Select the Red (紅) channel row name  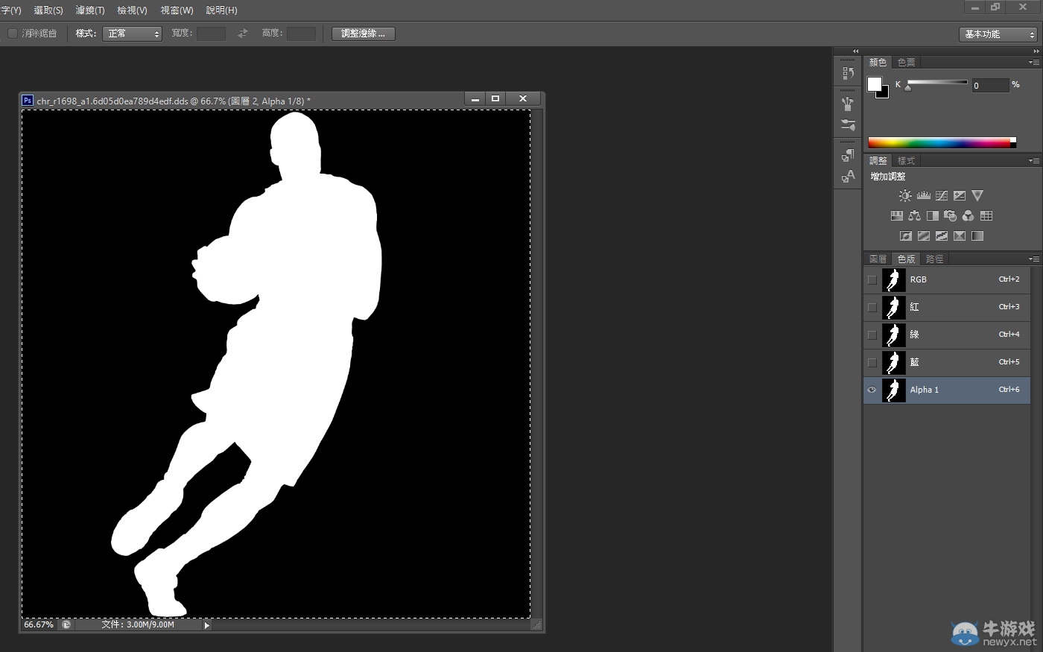point(915,308)
